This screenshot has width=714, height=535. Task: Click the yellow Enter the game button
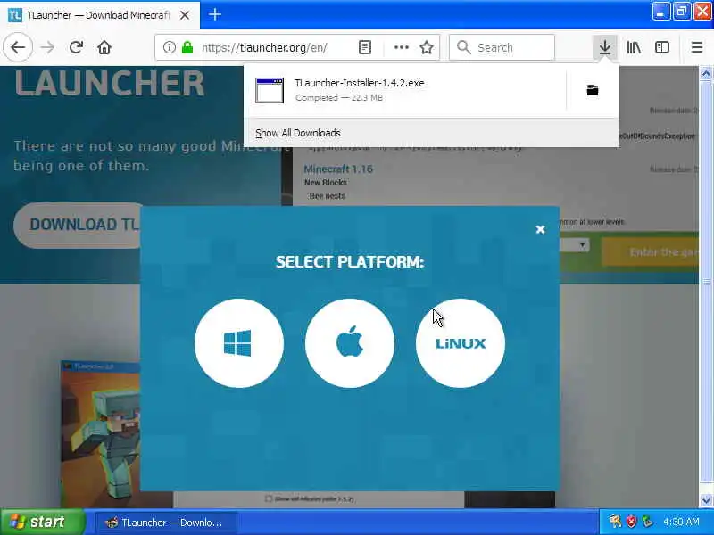coord(650,251)
